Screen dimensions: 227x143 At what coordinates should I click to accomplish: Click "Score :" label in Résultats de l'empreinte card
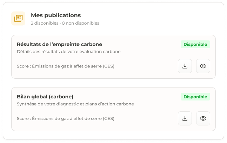24,66
